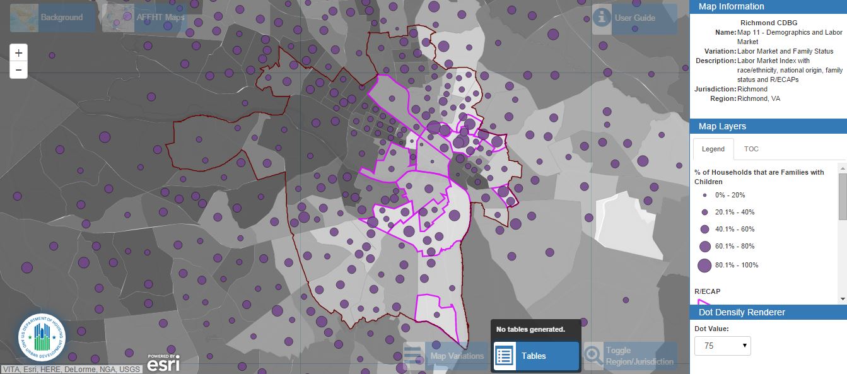Click the magnifier icon on Toggle Region/Jurisdiction
Screen dimensions: 847x374
coord(593,356)
